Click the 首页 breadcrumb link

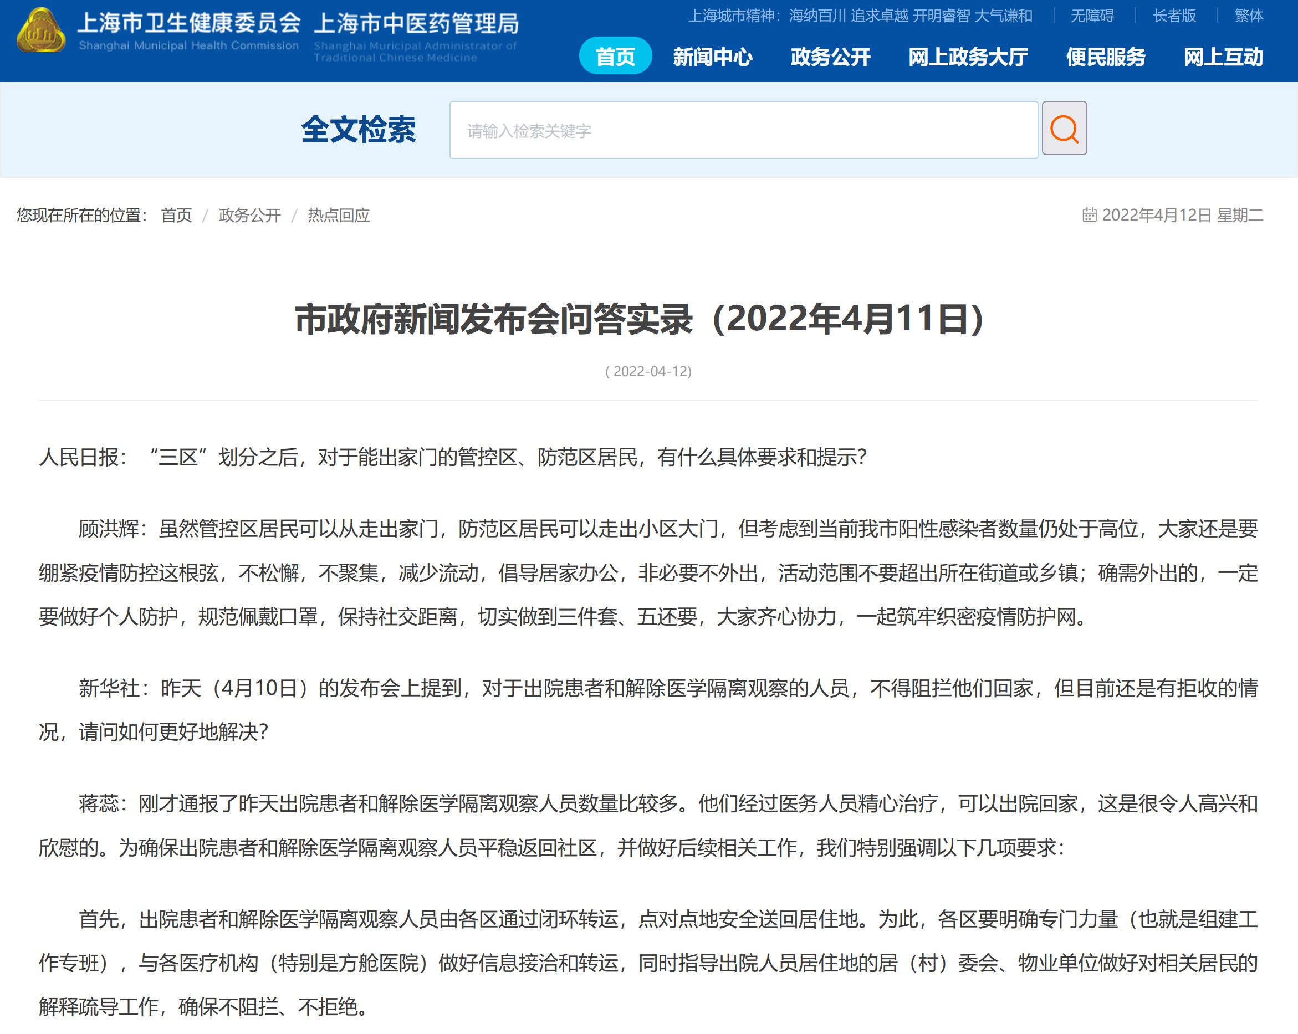coord(176,216)
